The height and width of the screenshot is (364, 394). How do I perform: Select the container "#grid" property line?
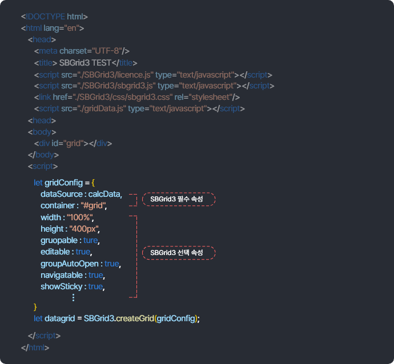pos(74,205)
